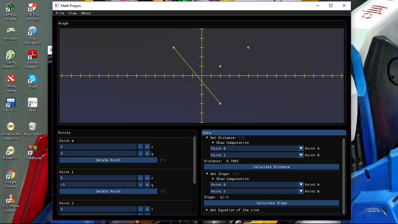Delete Point 1 with its button
The width and height of the screenshot is (398, 224).
[108, 191]
